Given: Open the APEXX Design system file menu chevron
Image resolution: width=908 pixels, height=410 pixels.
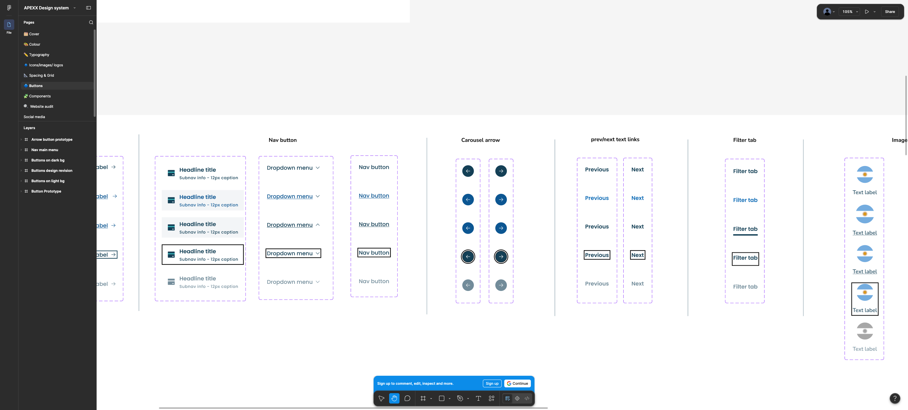Looking at the screenshot, I should point(74,8).
